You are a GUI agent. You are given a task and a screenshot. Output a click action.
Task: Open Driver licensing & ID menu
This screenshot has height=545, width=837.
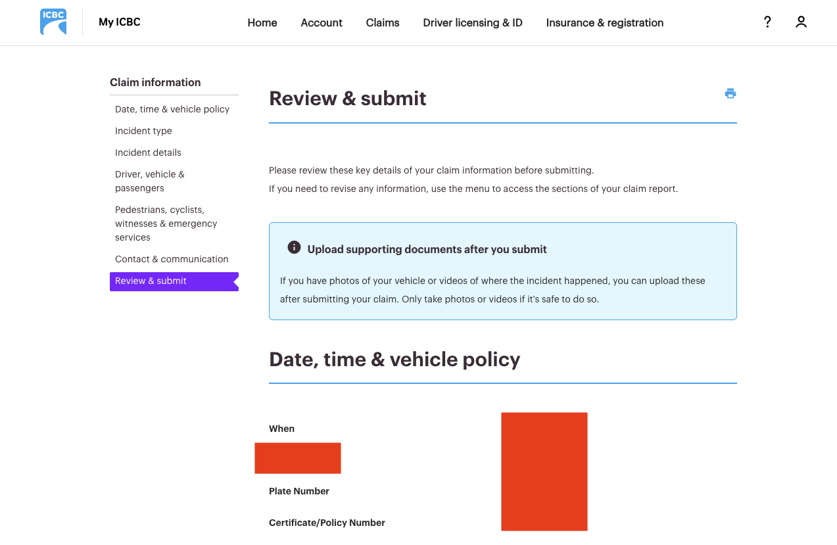pos(472,22)
